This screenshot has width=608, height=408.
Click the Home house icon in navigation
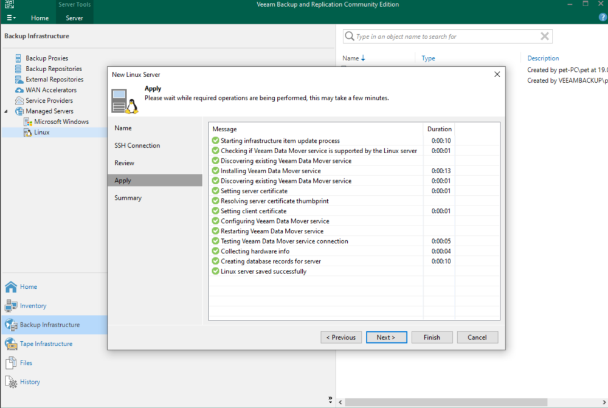(11, 286)
